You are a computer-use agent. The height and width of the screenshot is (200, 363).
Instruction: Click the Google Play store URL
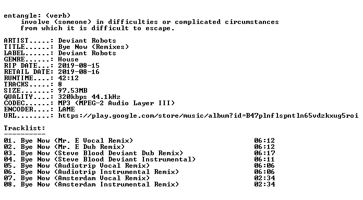pos(208,116)
